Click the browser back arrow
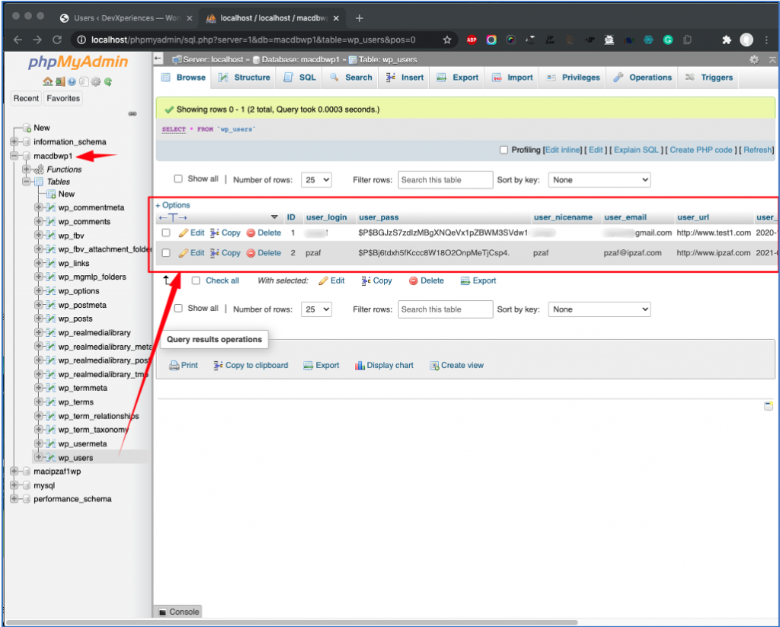This screenshot has height=627, width=780. coord(18,40)
